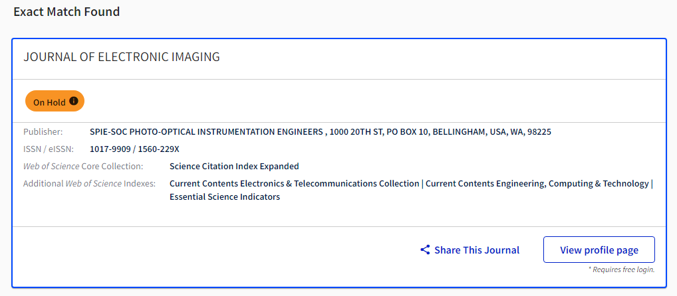Click the share icon beside Share This Journal
The height and width of the screenshot is (296, 677).
(426, 250)
